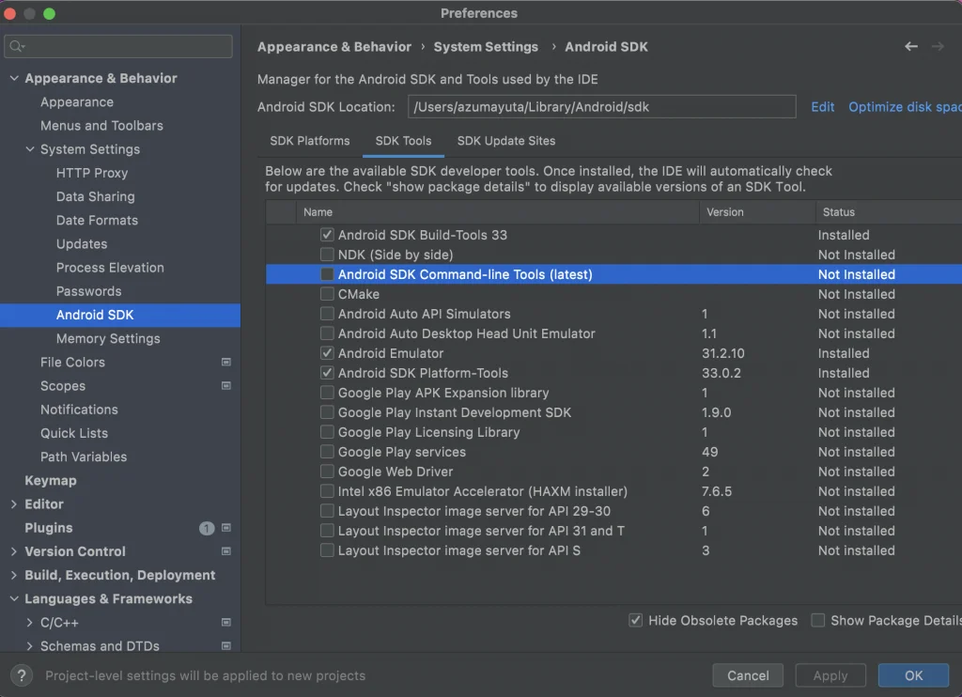Click the project-level icon beside Scopes
The image size is (962, 697).
(225, 386)
